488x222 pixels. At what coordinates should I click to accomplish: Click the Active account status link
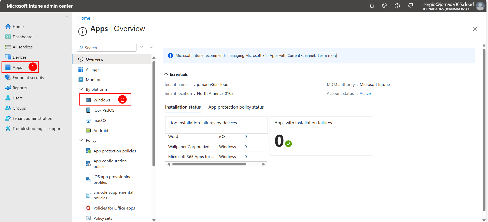pyautogui.click(x=365, y=93)
